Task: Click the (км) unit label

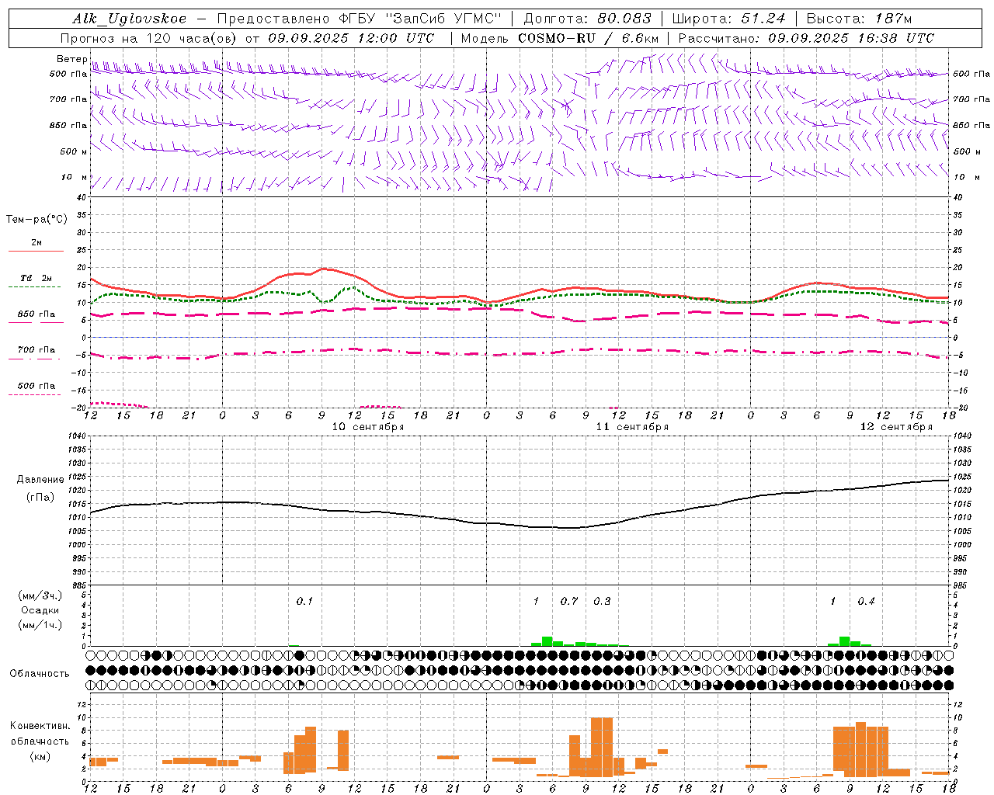Action: (x=40, y=756)
